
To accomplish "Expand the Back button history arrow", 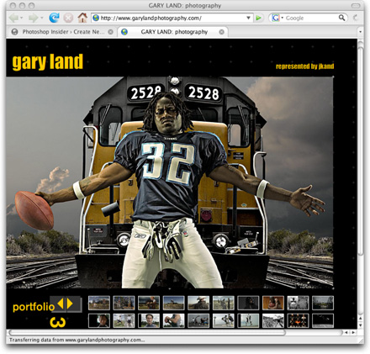I will (x=22, y=18).
